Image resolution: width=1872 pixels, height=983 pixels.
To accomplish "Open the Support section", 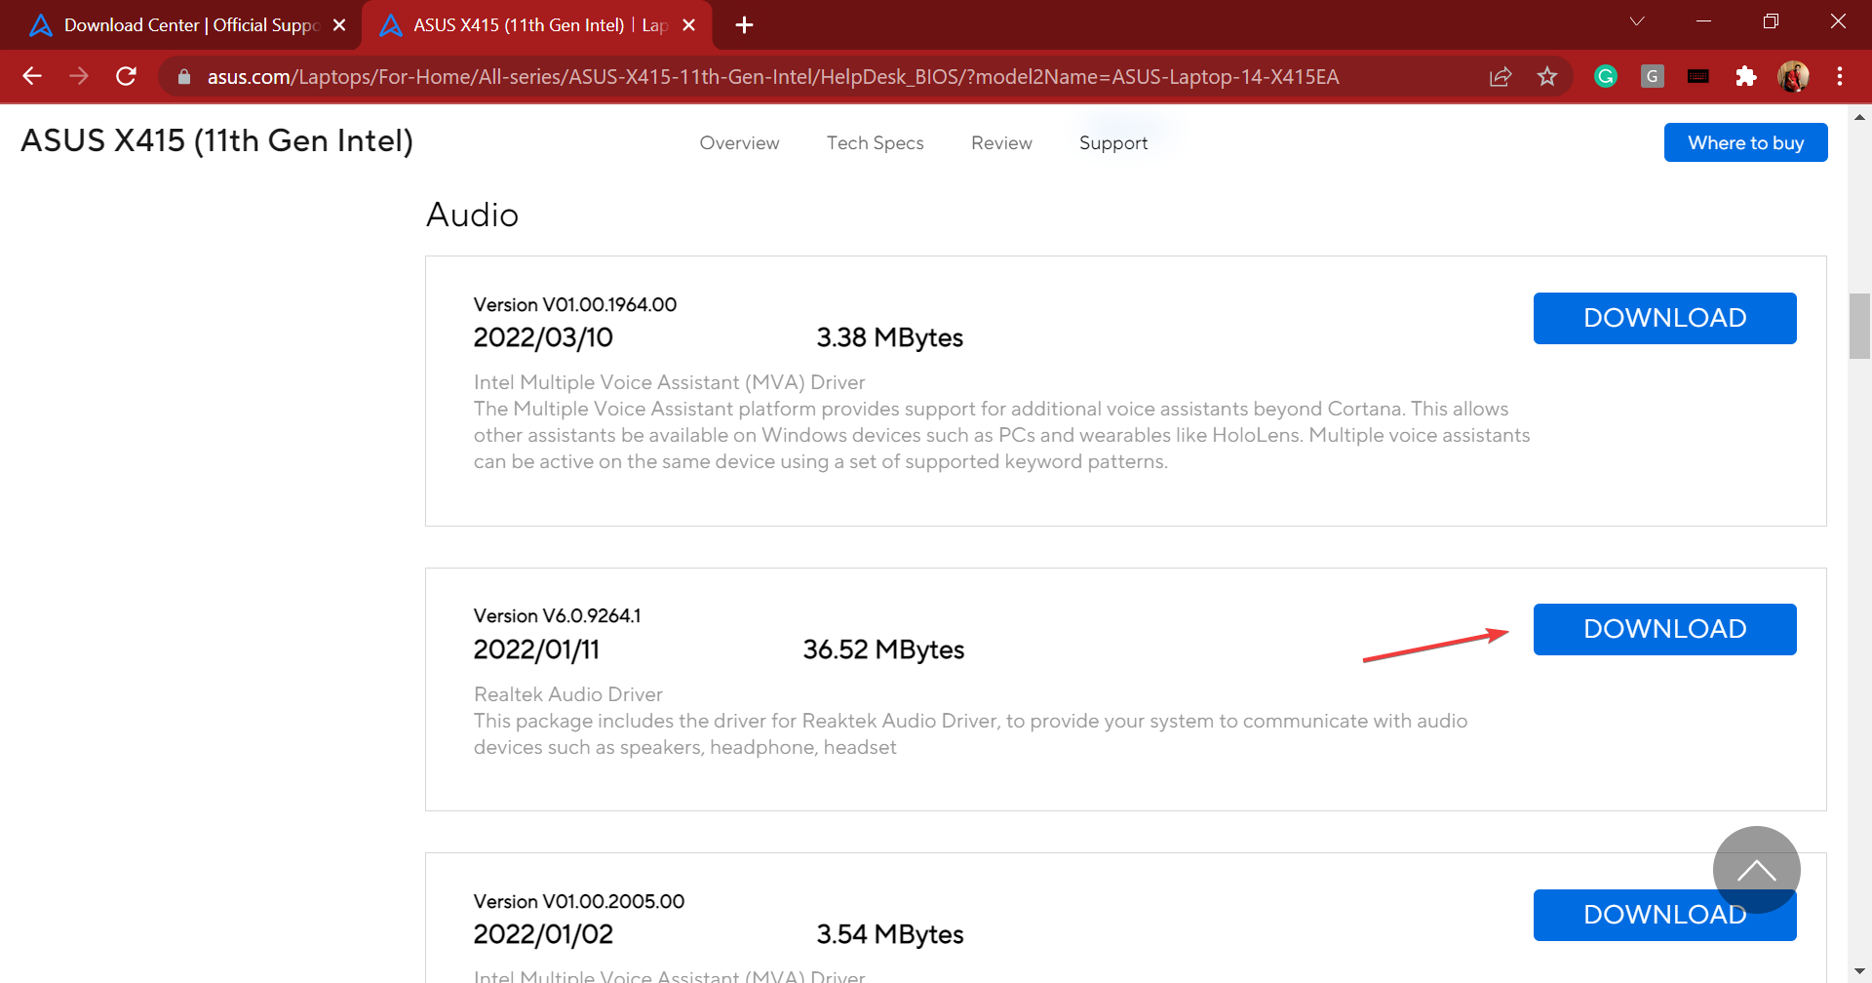I will coord(1113,143).
